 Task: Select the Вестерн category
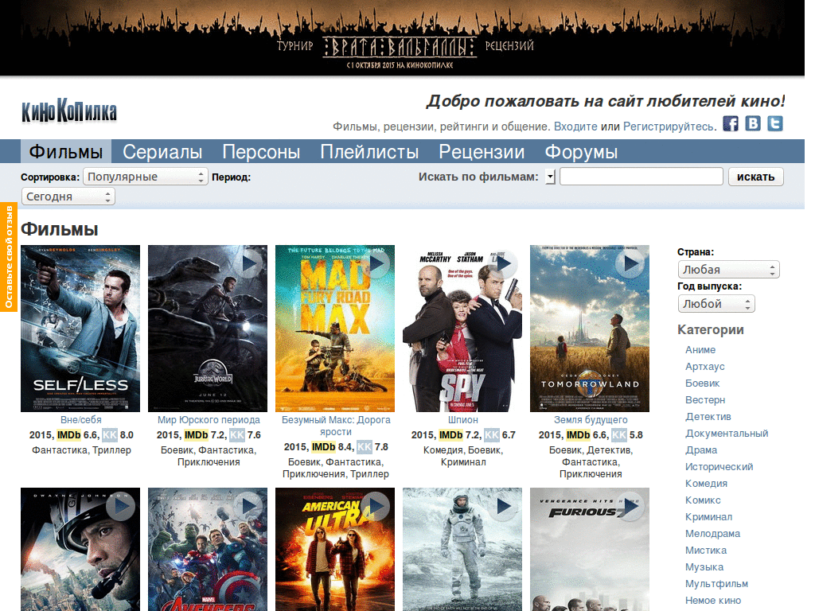pos(705,399)
